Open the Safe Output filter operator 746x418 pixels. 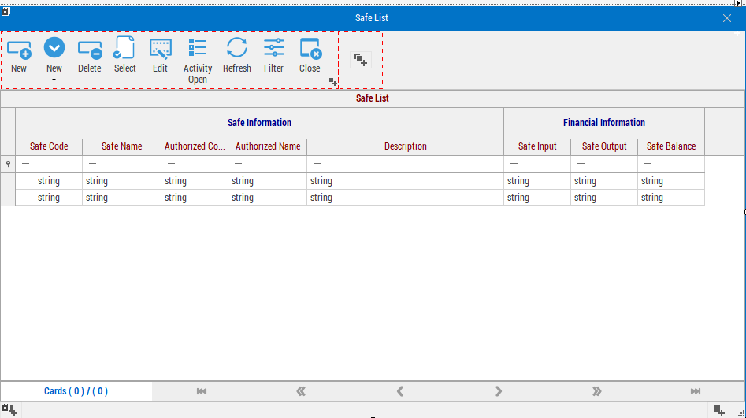pyautogui.click(x=581, y=164)
